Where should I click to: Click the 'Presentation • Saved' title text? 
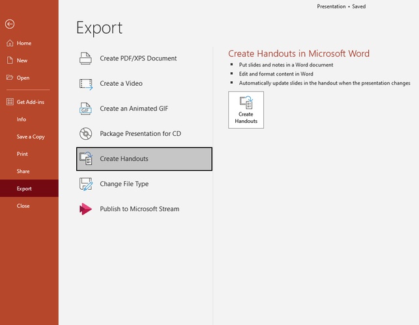341,6
